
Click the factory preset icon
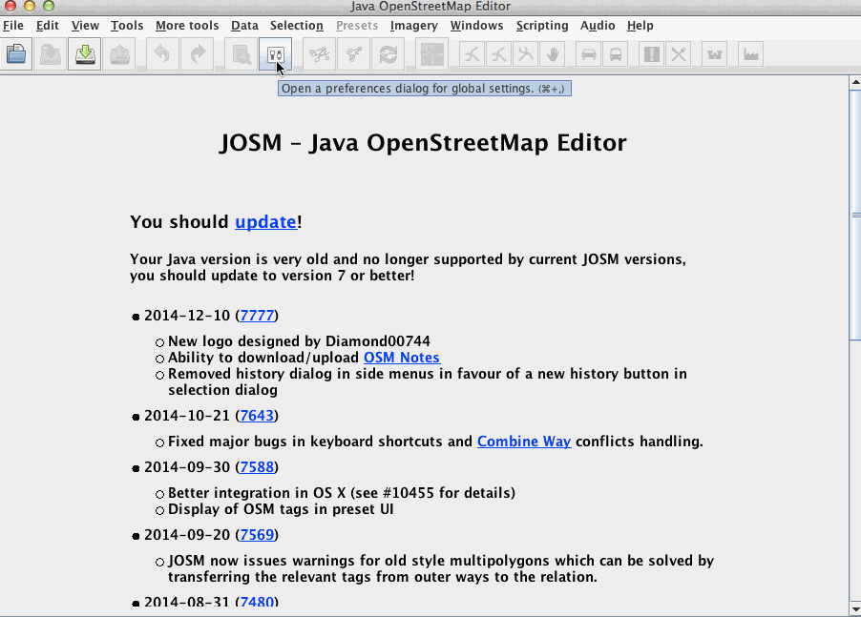[750, 54]
